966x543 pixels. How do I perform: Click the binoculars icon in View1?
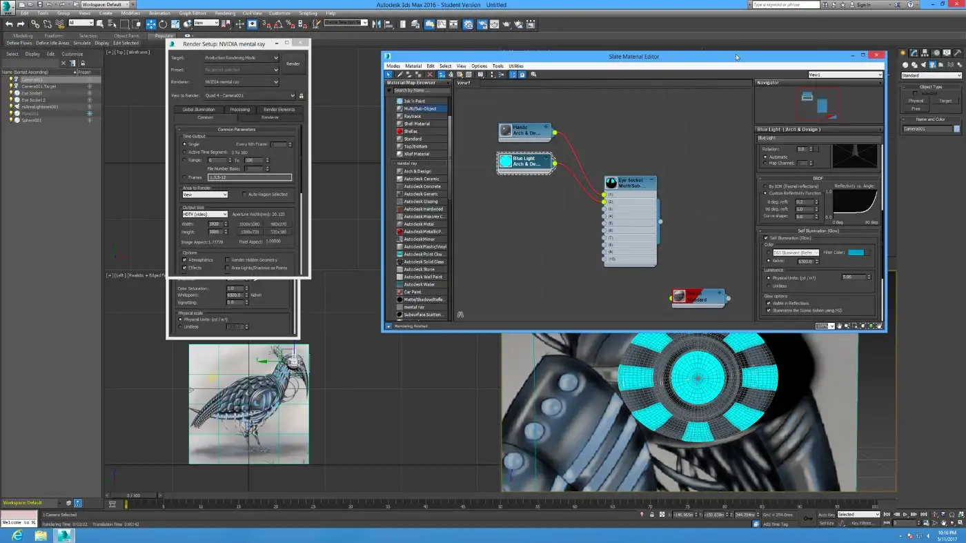click(460, 315)
